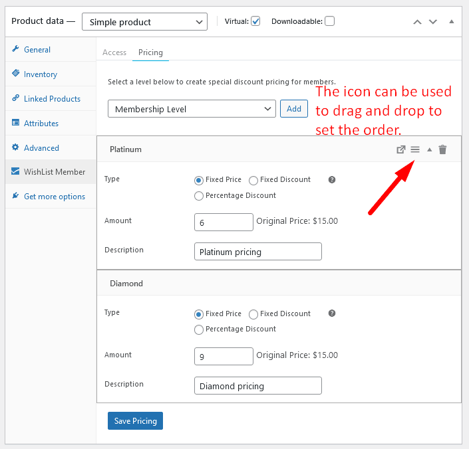
Task: Click the Diamond Description field
Action: pos(258,385)
